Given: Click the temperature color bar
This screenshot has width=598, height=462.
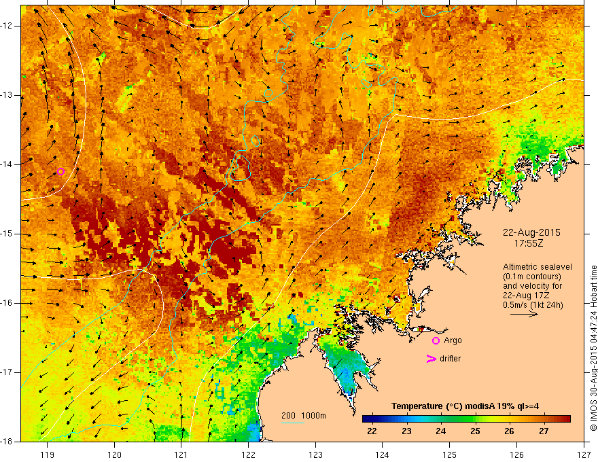Looking at the screenshot, I should [x=466, y=419].
